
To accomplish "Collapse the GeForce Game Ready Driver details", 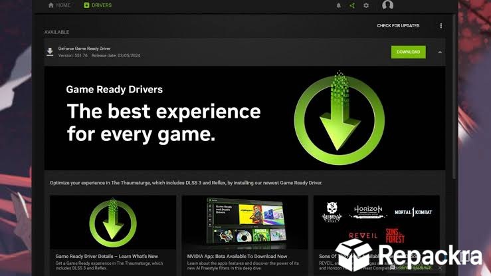I will (x=440, y=53).
